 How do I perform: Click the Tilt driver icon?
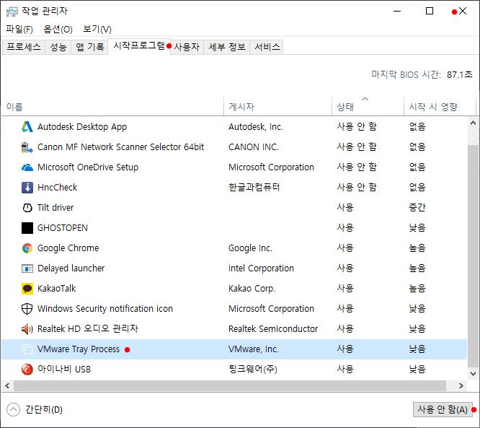[27, 208]
